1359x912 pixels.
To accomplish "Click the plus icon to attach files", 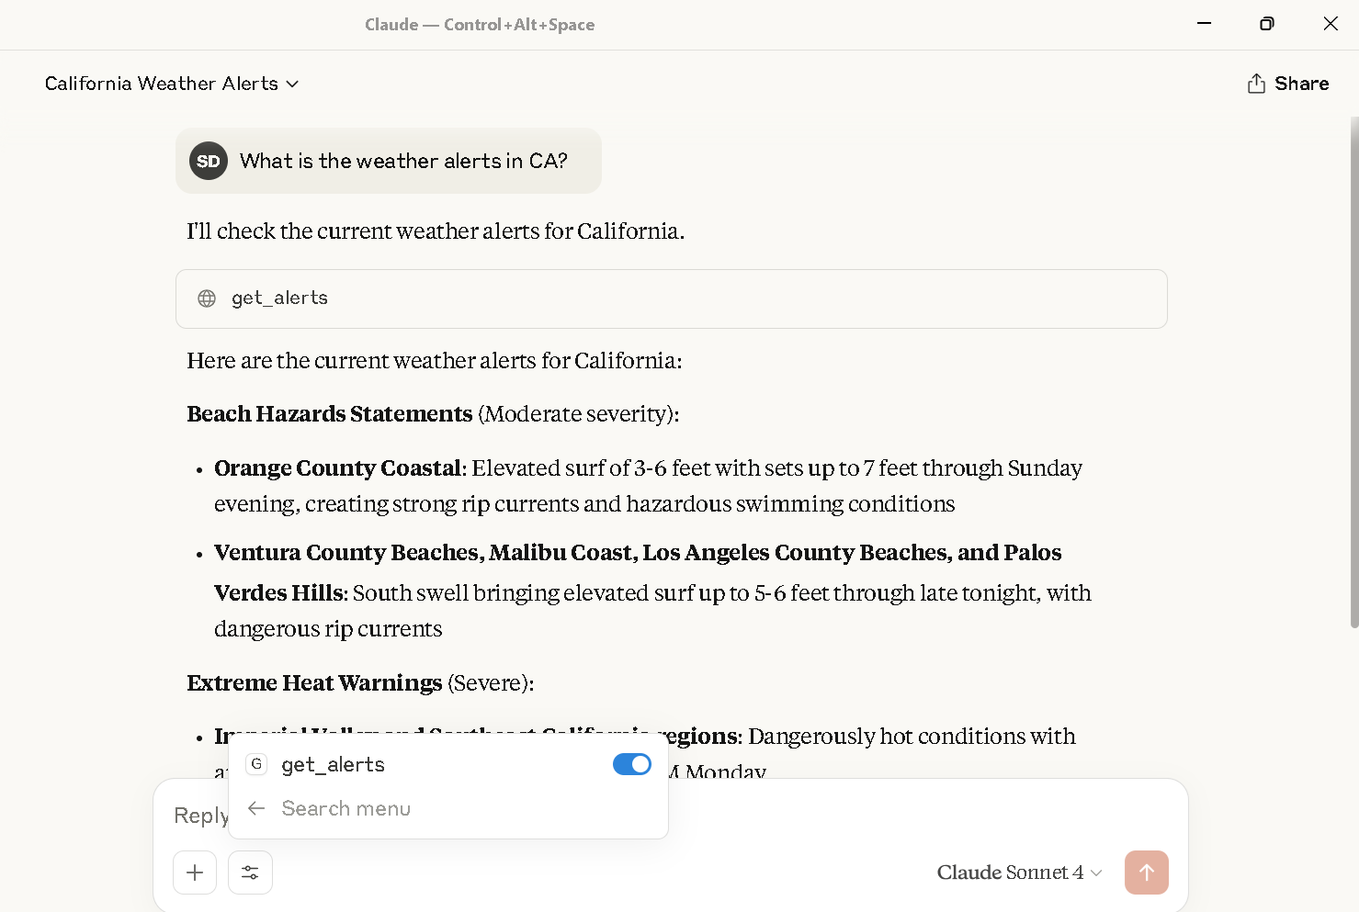I will [x=194, y=873].
